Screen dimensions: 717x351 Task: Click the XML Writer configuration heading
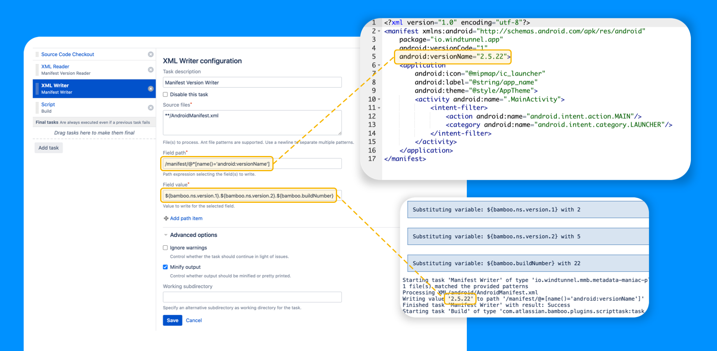[x=202, y=61]
